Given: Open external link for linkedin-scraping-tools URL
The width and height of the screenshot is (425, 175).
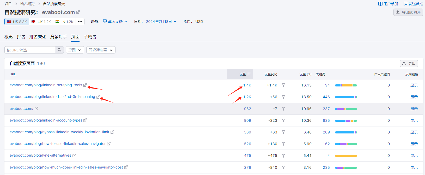Looking at the screenshot, I should tap(85, 85).
